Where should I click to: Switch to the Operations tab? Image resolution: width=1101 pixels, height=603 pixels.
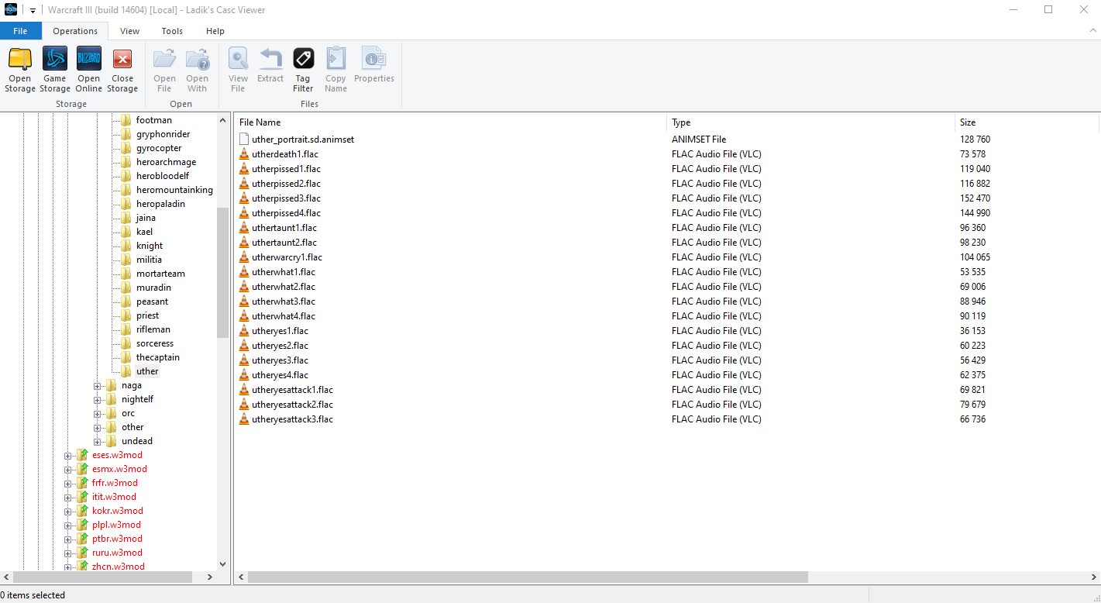tap(75, 31)
